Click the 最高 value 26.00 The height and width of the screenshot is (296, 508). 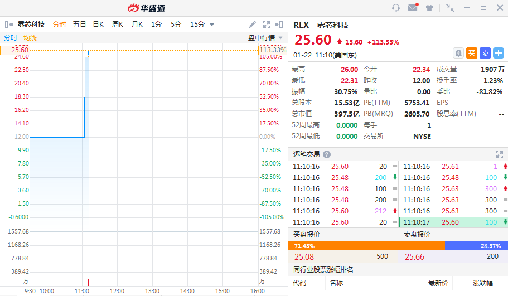coord(349,70)
